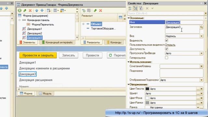The width and height of the screenshot is (208, 117).
Task: Switch to the Командный интерфейс tab
Action: click(x=57, y=43)
